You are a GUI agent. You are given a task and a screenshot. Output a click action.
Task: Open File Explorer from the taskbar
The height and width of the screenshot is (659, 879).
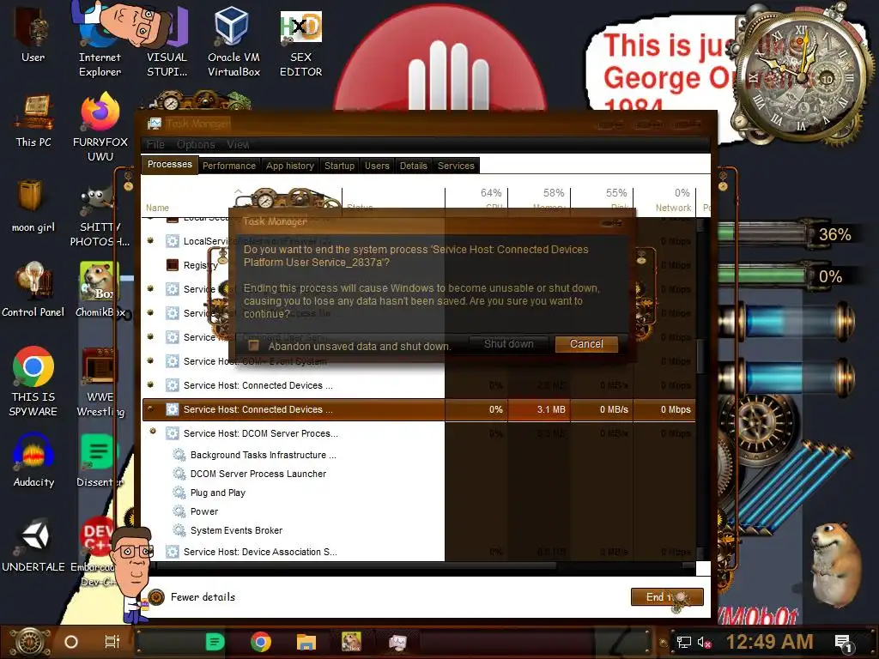click(306, 642)
